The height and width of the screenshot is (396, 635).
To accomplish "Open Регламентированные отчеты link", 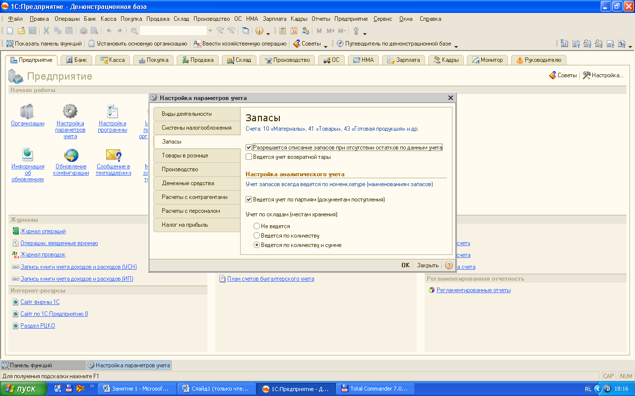I will point(473,290).
